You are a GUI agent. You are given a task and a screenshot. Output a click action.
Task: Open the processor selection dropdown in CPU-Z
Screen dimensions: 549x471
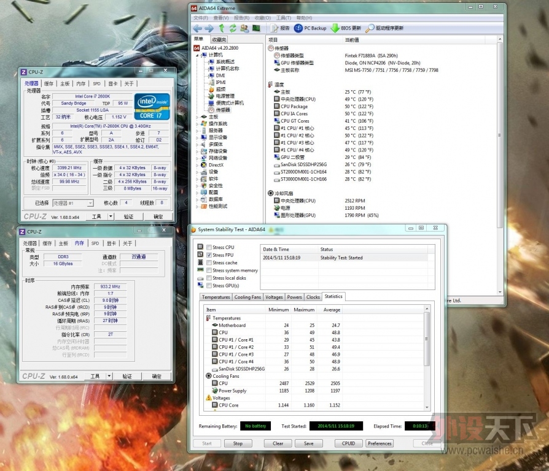[x=90, y=203]
